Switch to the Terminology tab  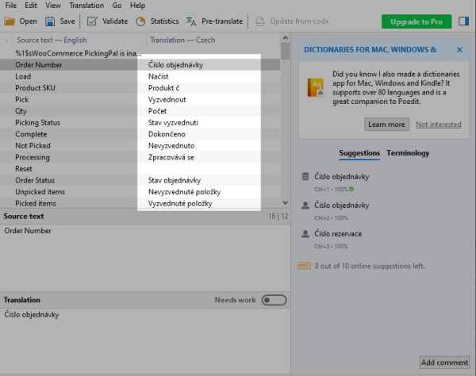(x=408, y=153)
